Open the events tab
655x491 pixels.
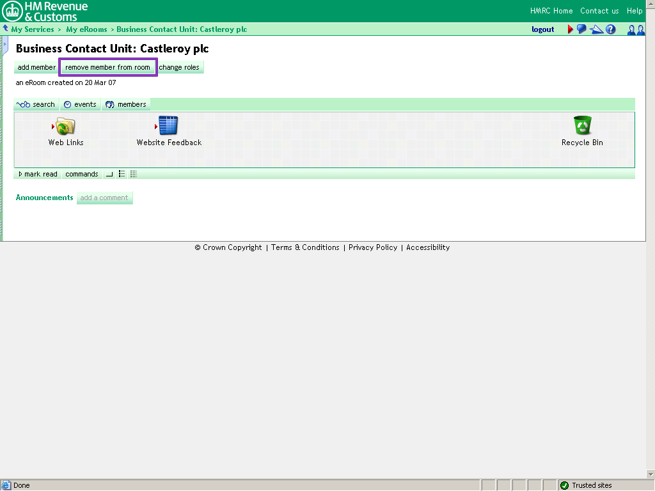coord(80,104)
